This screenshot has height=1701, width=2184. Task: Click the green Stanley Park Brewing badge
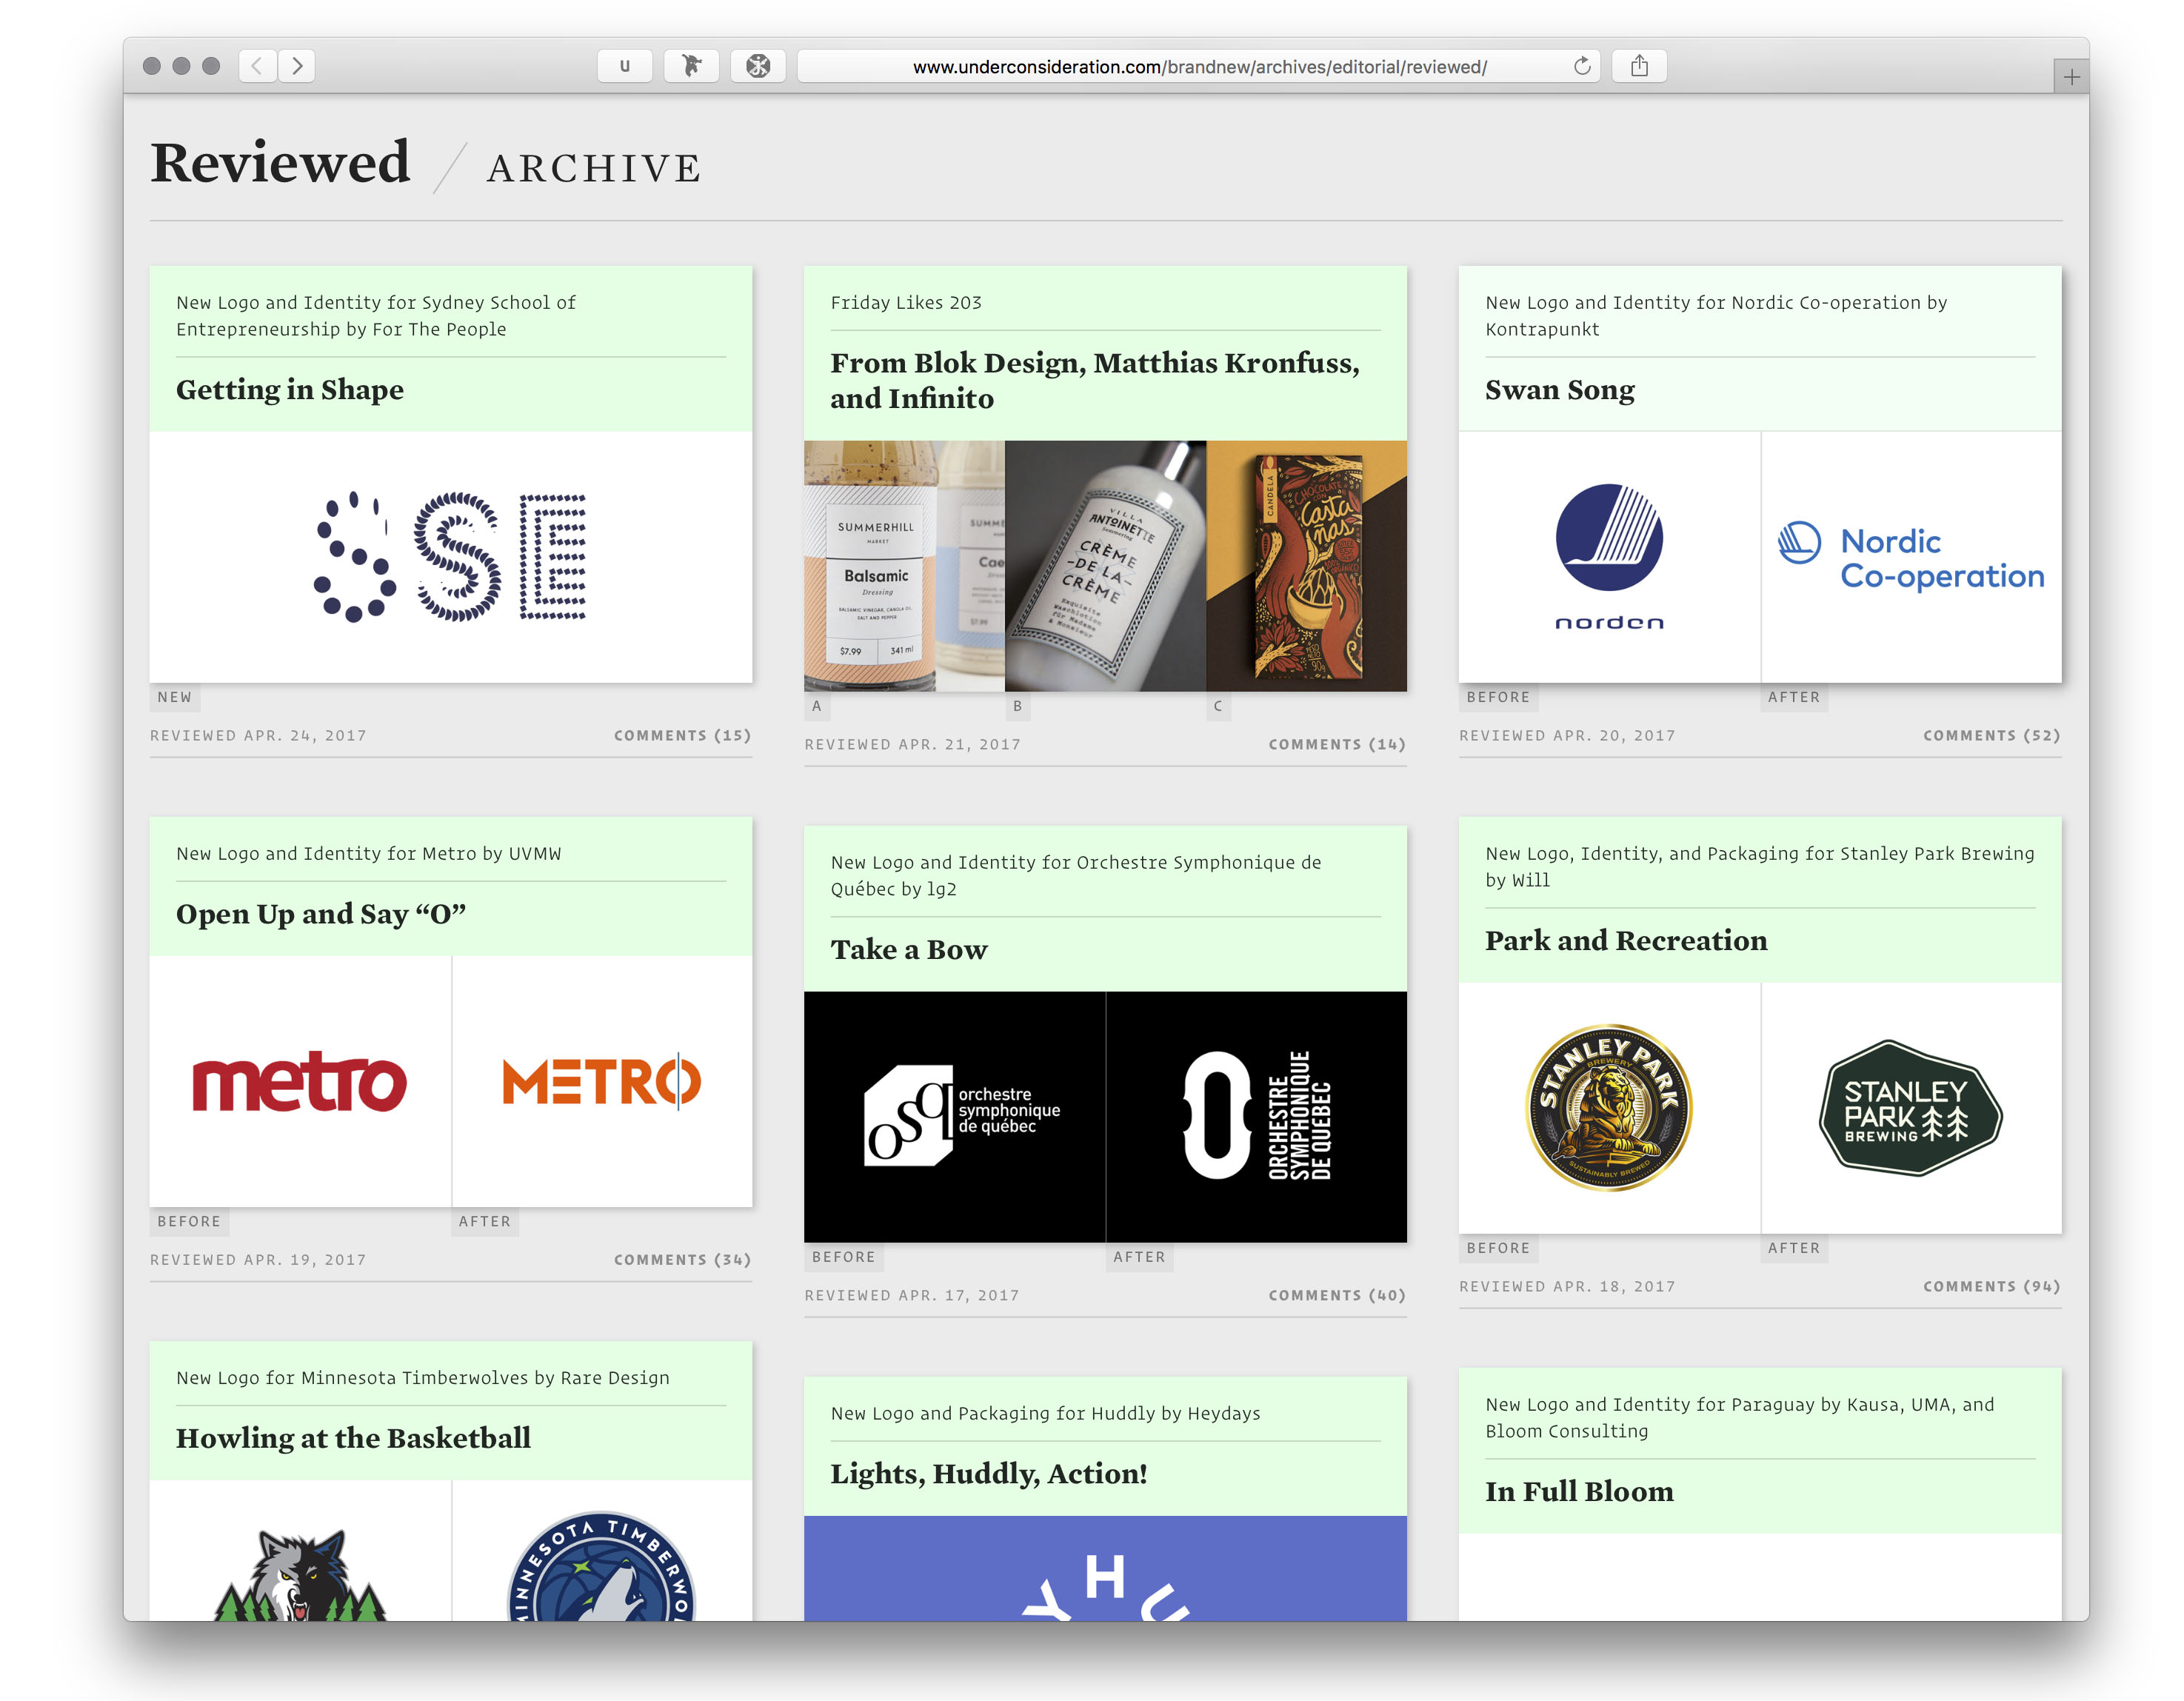click(x=1910, y=1108)
